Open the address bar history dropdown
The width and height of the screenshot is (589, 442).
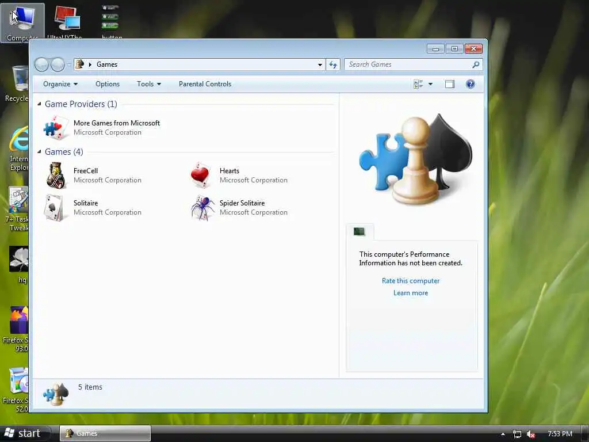[320, 64]
